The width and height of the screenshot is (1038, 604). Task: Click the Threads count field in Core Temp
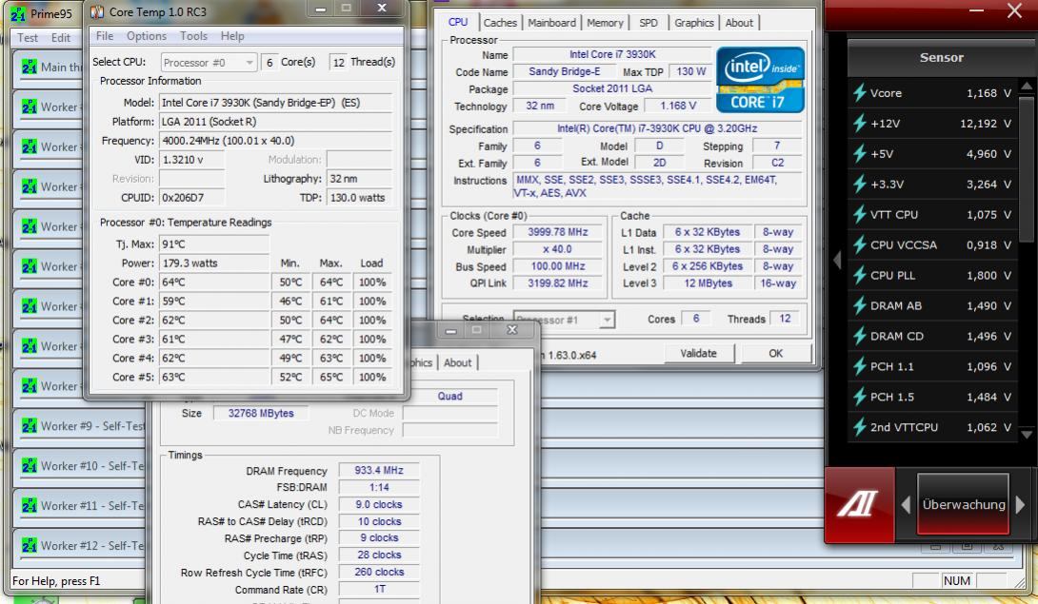(338, 62)
